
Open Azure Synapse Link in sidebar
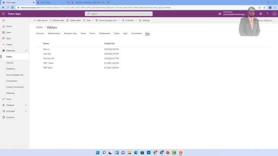(x=15, y=75)
